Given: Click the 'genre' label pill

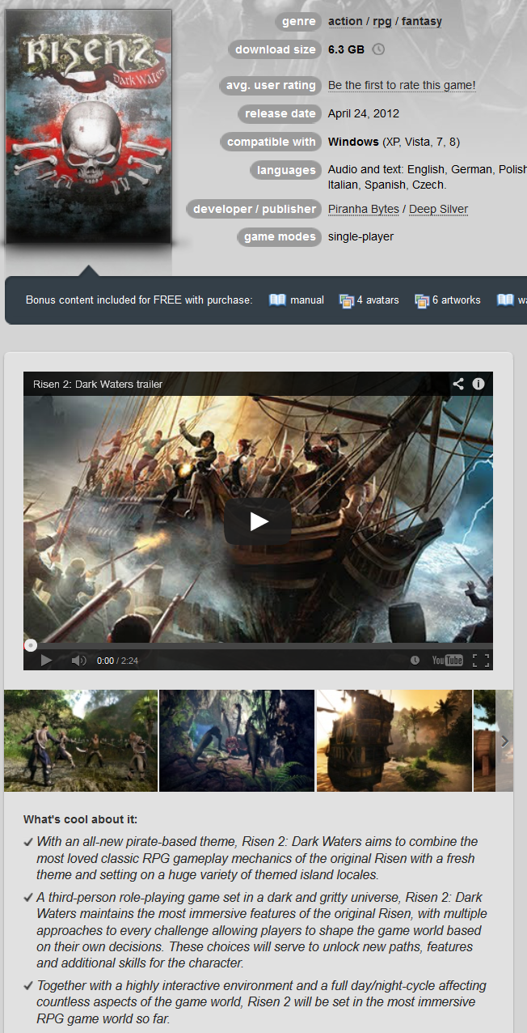Looking at the screenshot, I should click(298, 21).
